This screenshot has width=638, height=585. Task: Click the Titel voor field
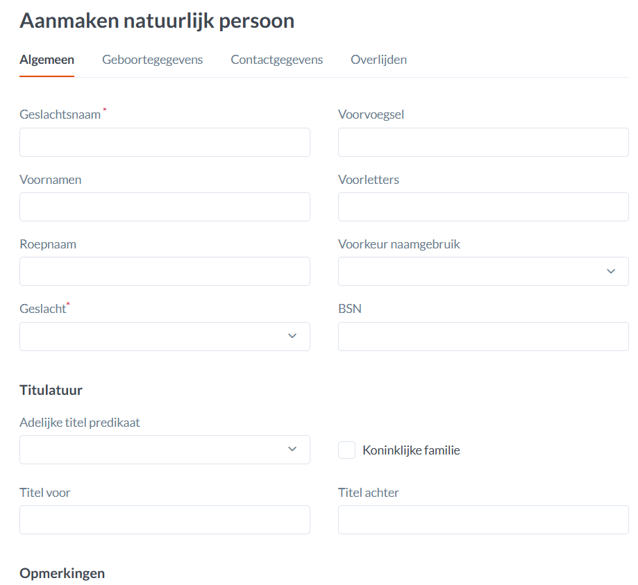tap(165, 520)
